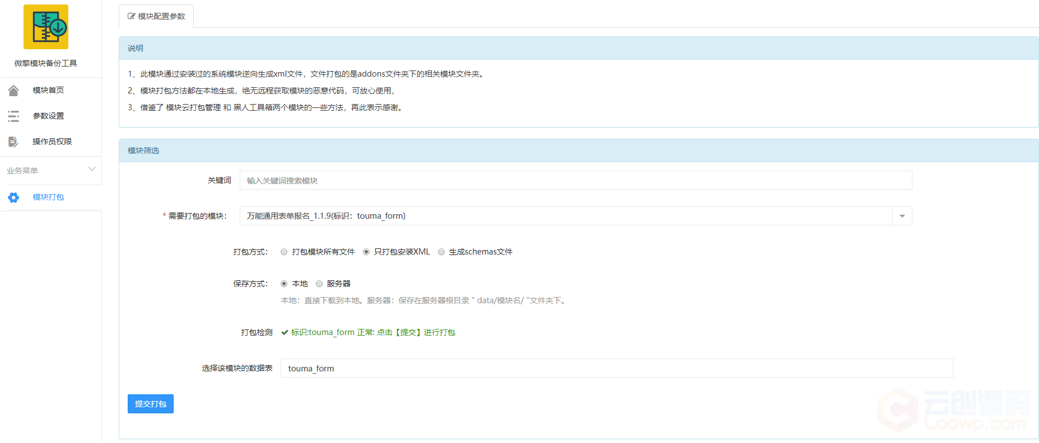Switch to the 模块配置参数 tab
The width and height of the screenshot is (1039, 443).
click(156, 16)
